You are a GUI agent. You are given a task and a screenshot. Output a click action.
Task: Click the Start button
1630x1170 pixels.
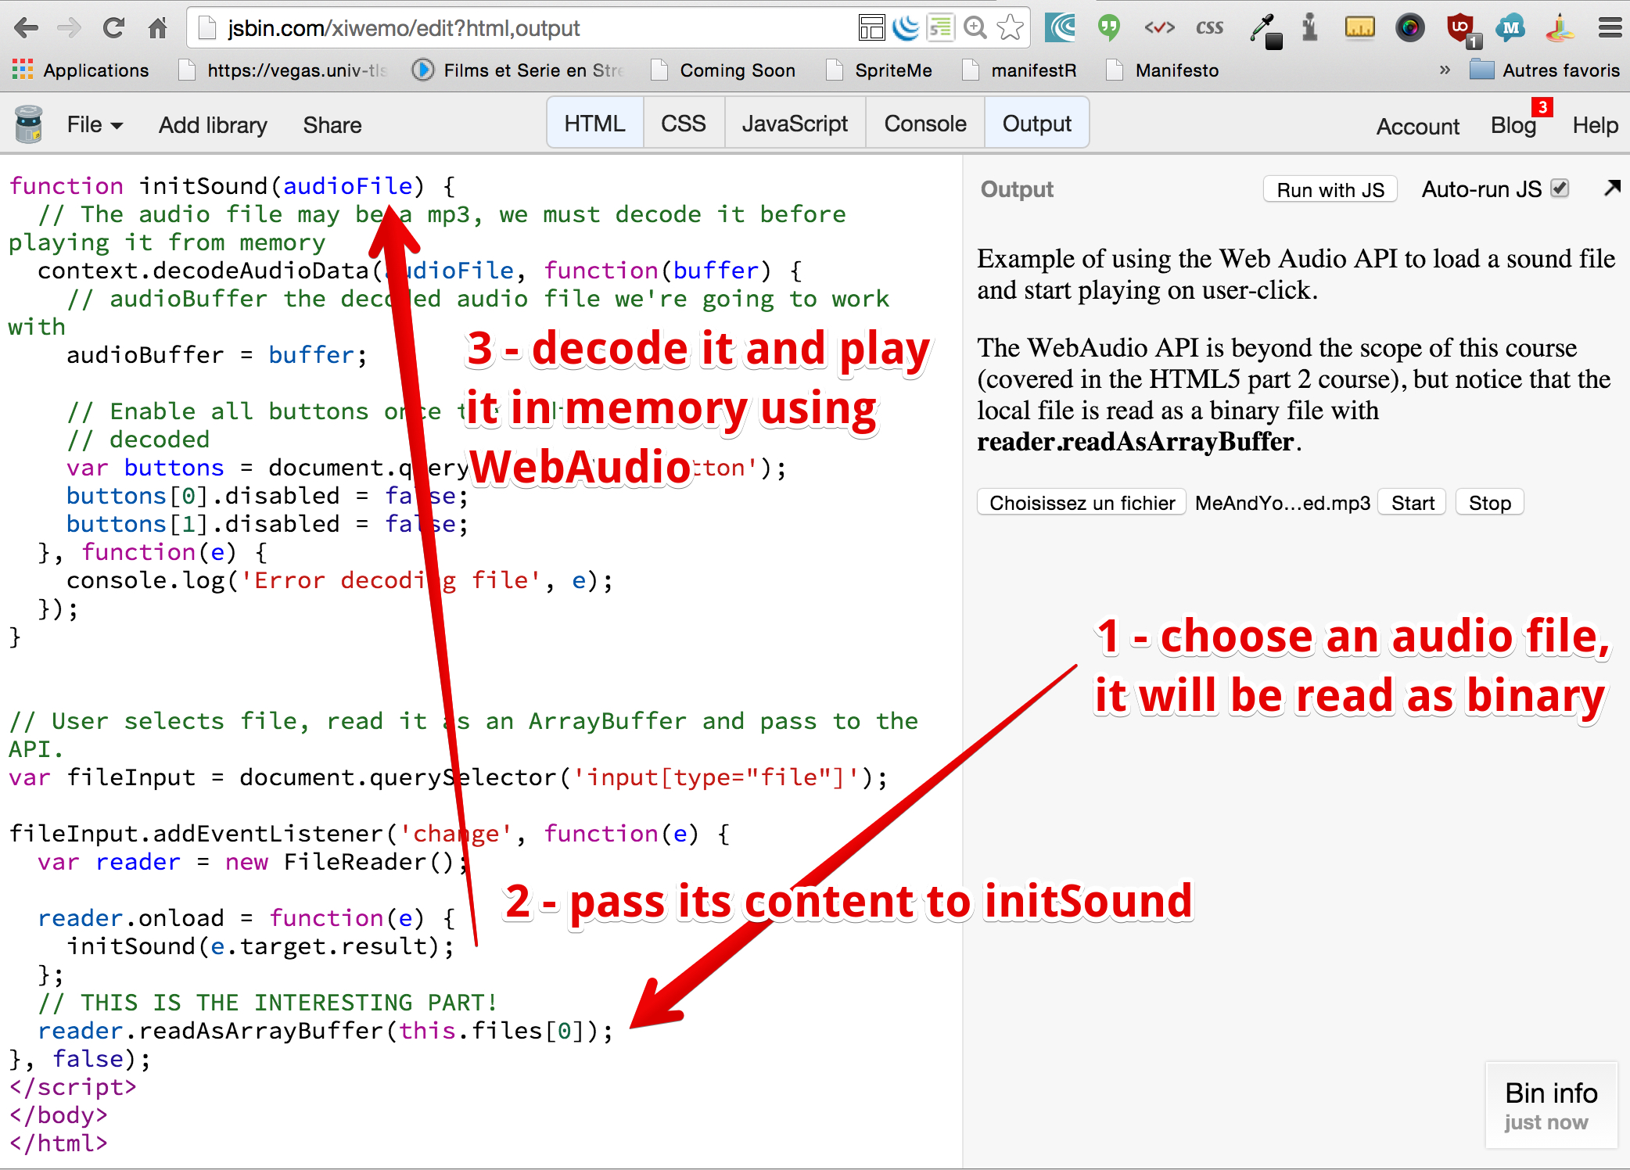(x=1412, y=502)
